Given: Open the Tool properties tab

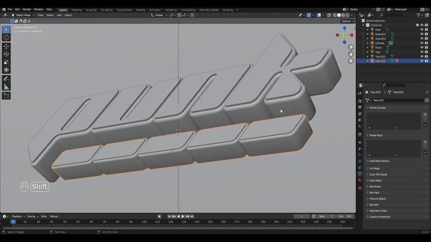Looking at the screenshot, I should 360,93.
